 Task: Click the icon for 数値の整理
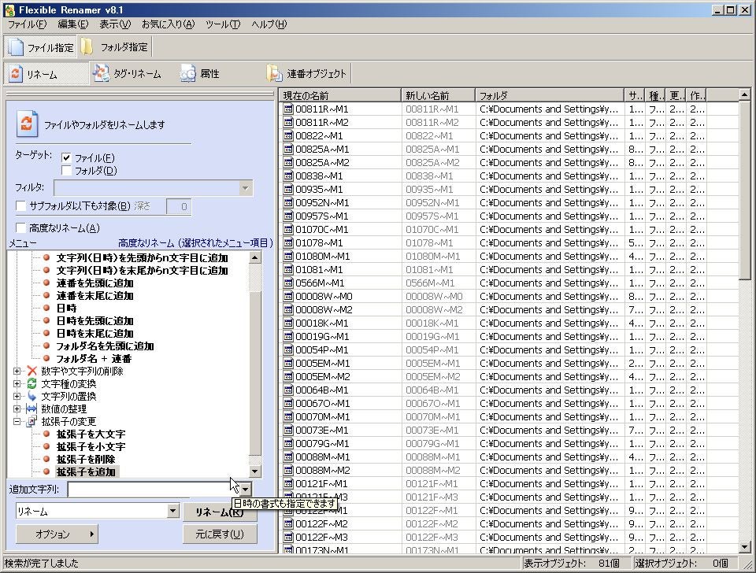pos(31,408)
